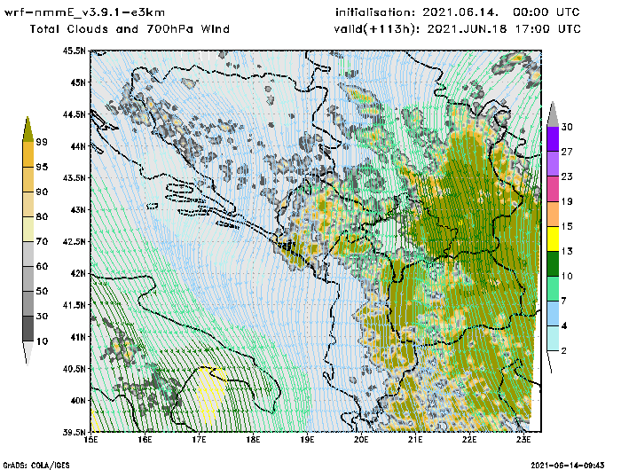The width and height of the screenshot is (621, 470).
Task: Click the 23–27 light purple wind swatch
Action: coord(553,164)
